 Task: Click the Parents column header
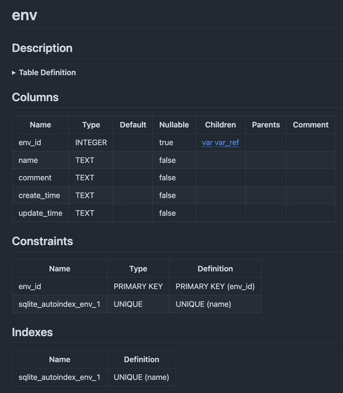pyautogui.click(x=266, y=125)
